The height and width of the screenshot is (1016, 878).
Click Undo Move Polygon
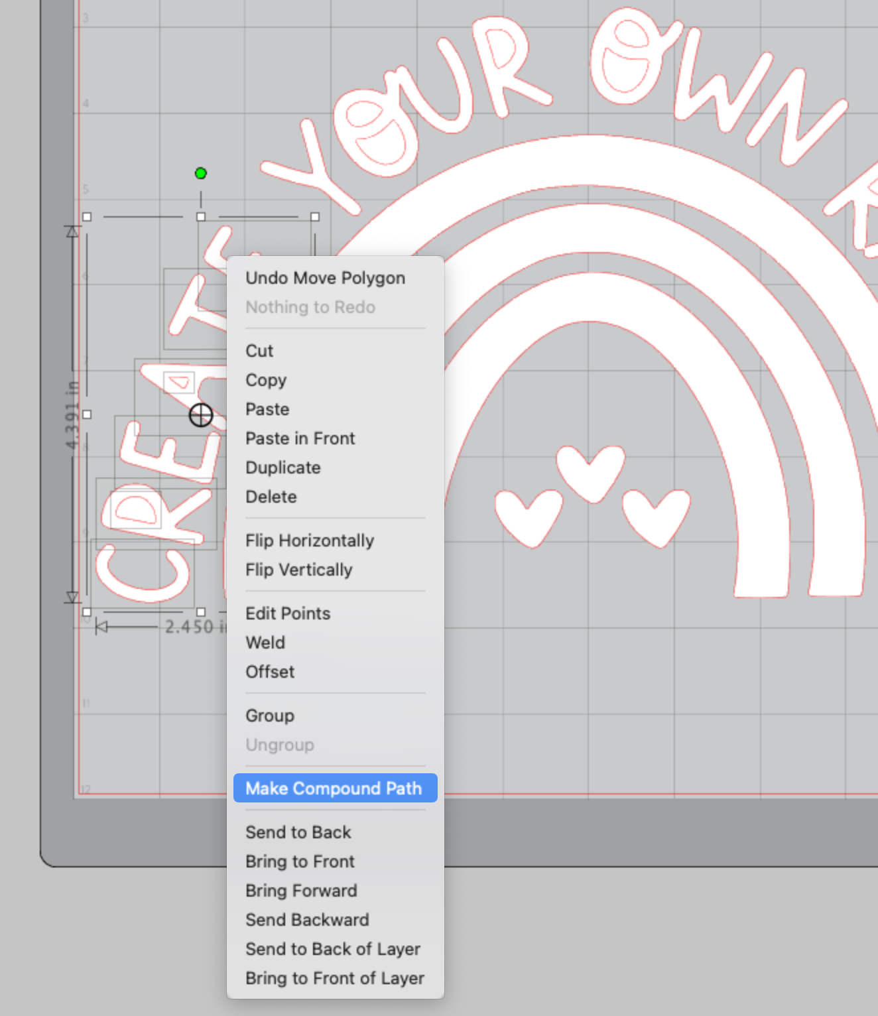(x=324, y=278)
